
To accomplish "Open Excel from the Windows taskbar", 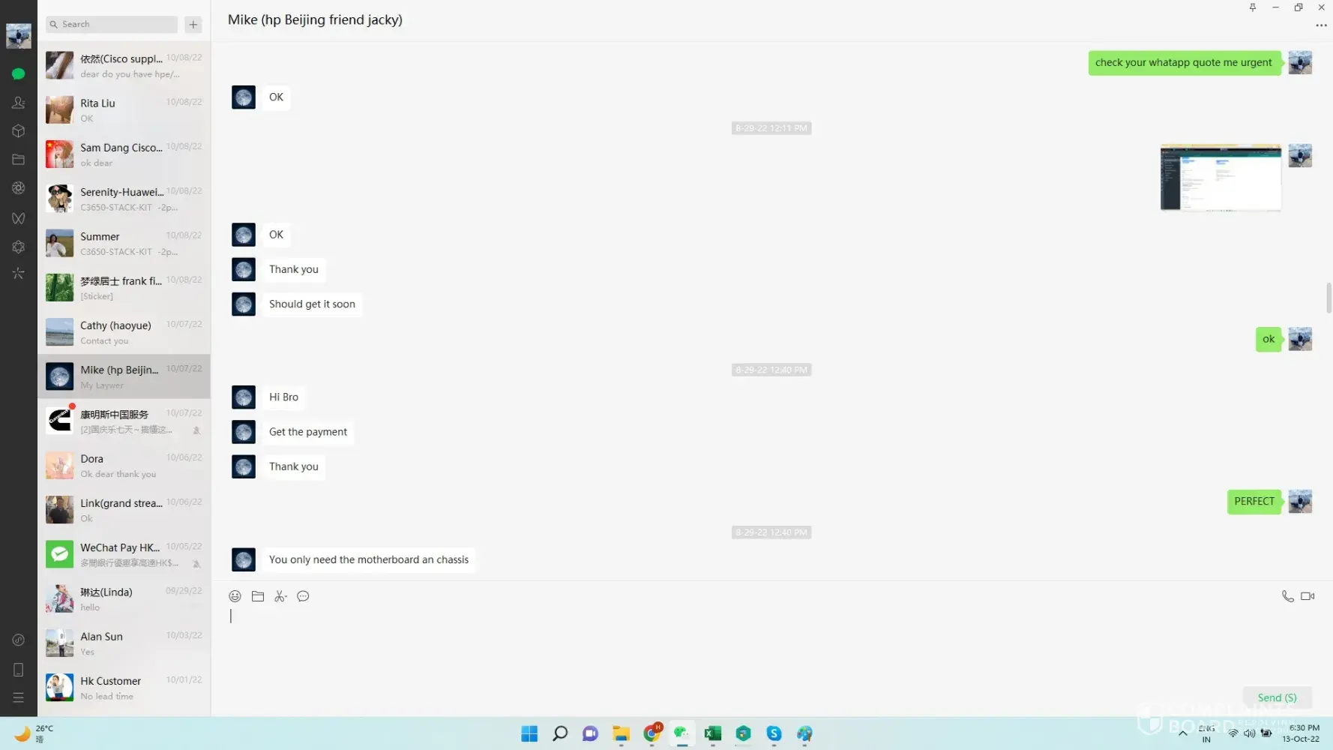I will point(712,733).
